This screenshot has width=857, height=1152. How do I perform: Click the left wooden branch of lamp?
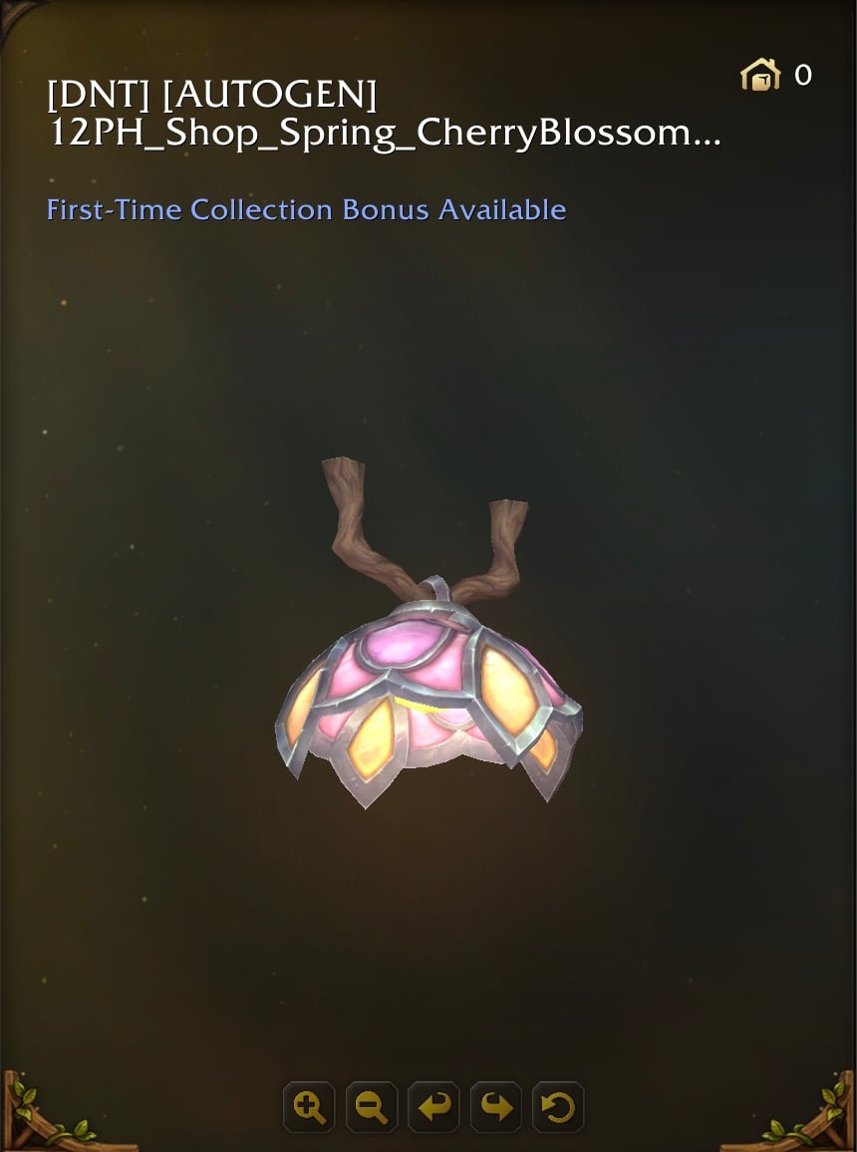(360, 525)
